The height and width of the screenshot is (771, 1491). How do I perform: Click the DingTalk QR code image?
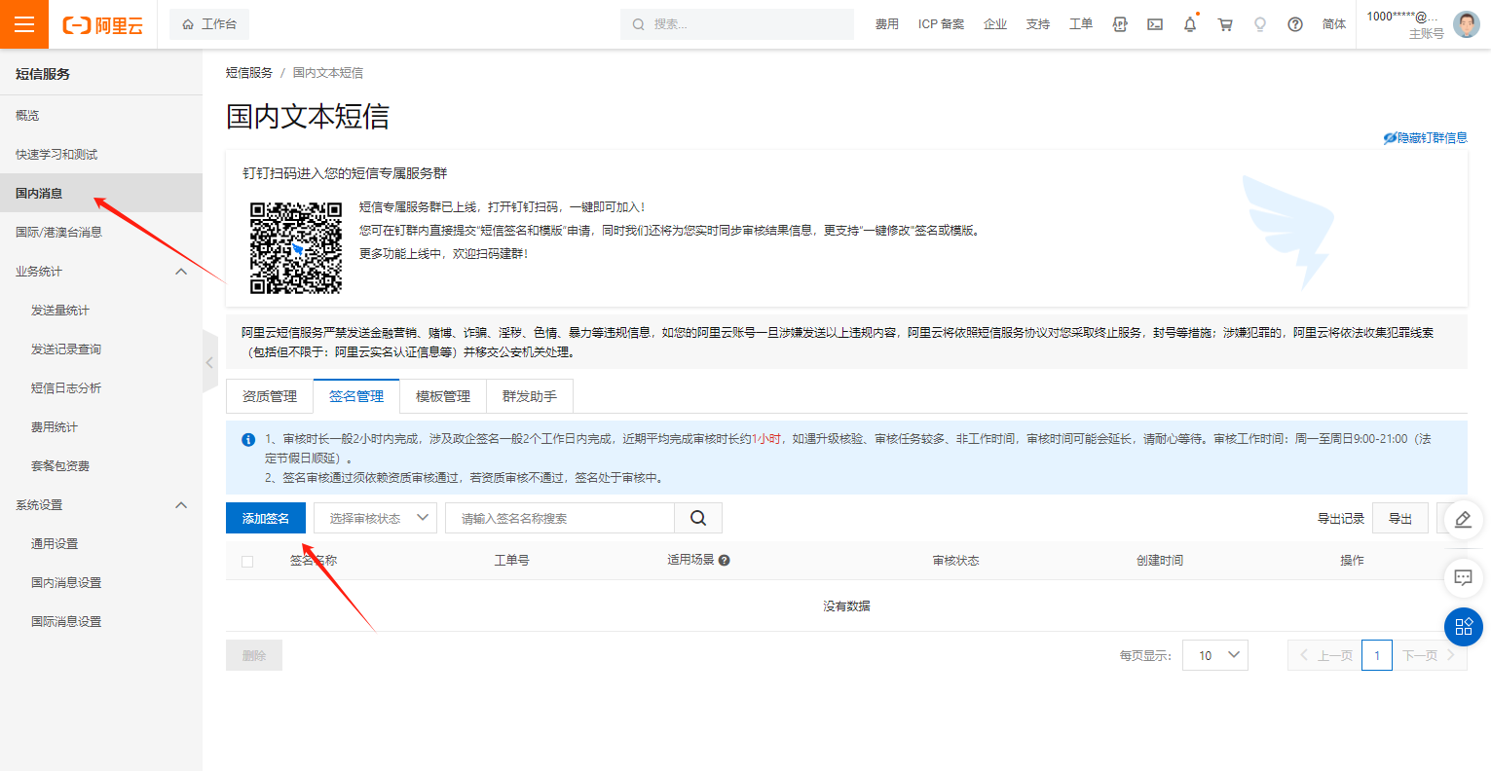pyautogui.click(x=296, y=247)
